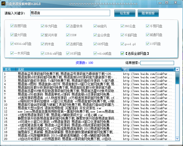Screen dimensions: 183x146
Task: Toggle the 迅雷快传 checkbox
Action: coord(68,26)
